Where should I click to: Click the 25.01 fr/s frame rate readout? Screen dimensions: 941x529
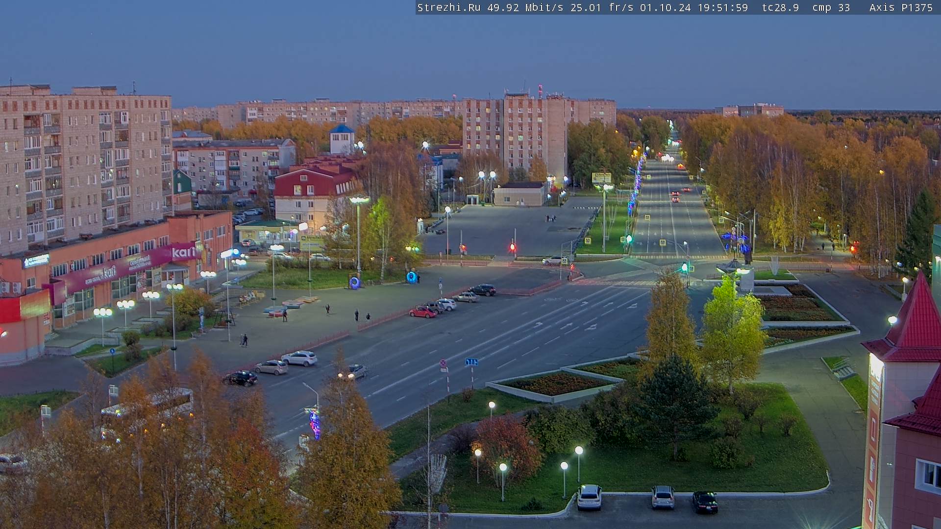(601, 8)
